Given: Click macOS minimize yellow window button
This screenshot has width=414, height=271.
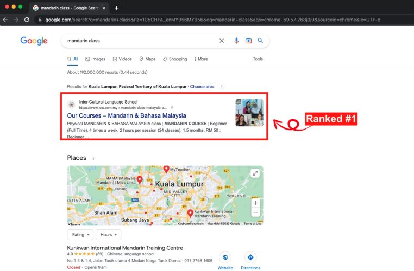Looking at the screenshot, I should click(14, 7).
